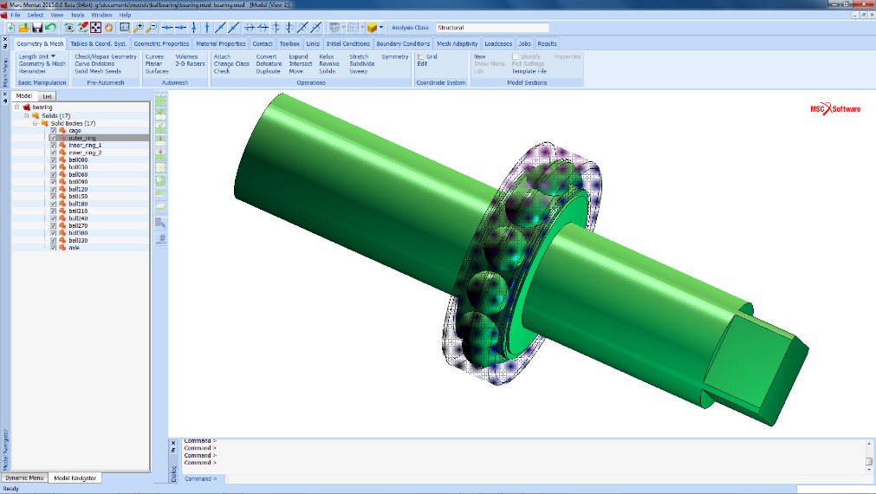
Task: Click the New model toolbar icon
Action: click(x=10, y=28)
